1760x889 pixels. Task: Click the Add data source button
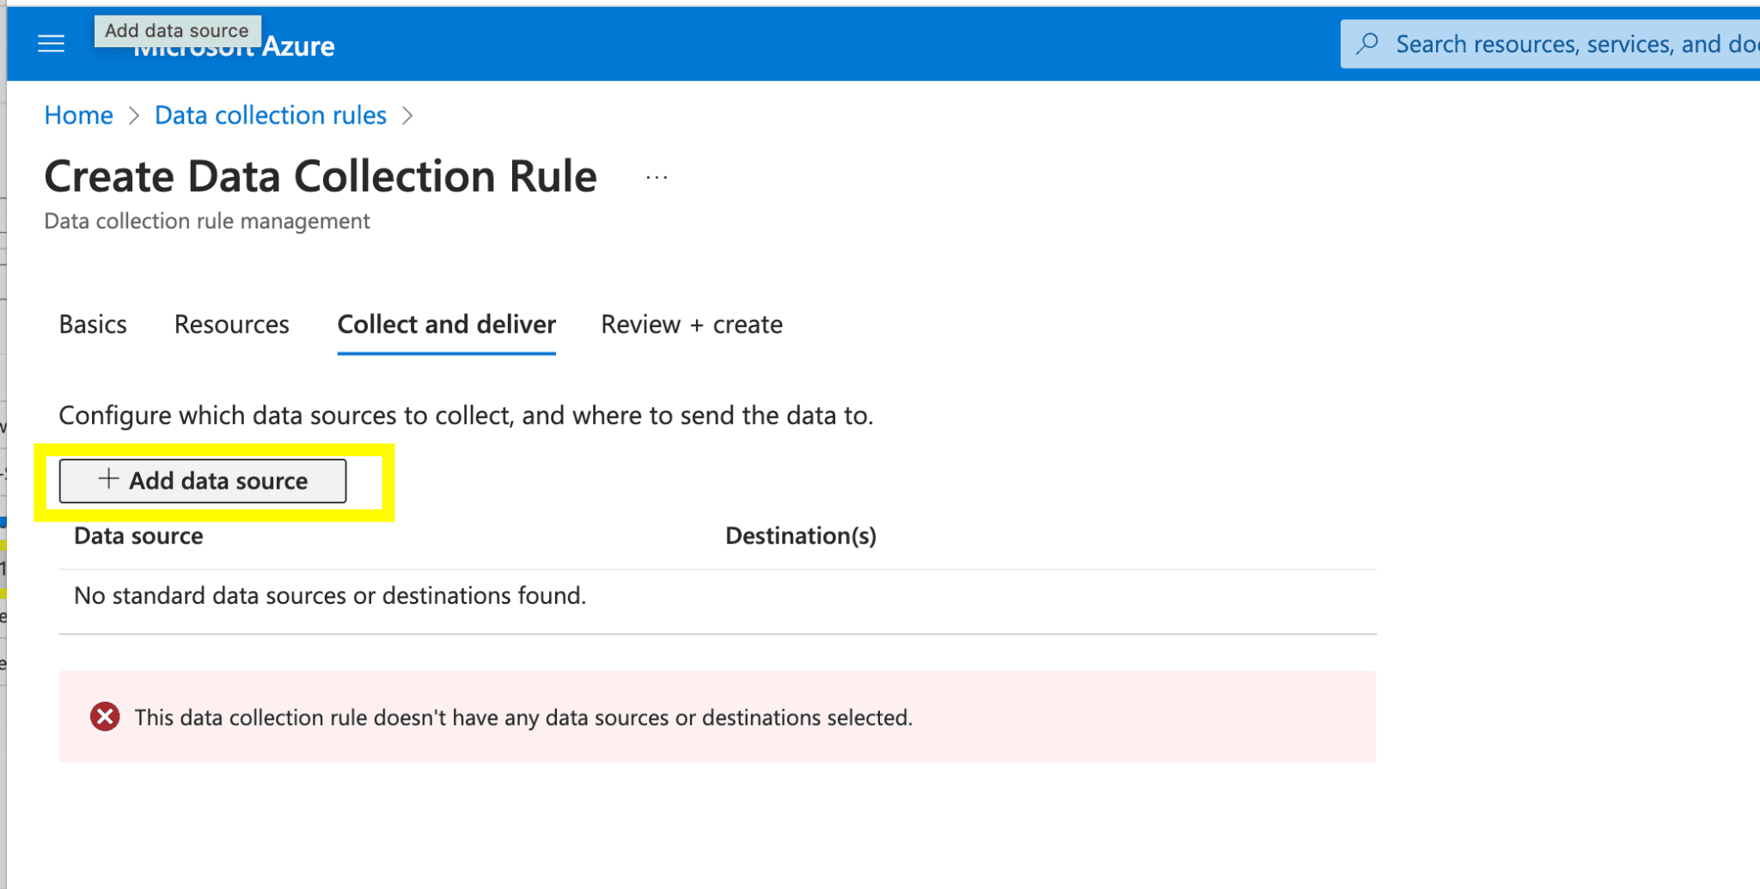pos(203,481)
